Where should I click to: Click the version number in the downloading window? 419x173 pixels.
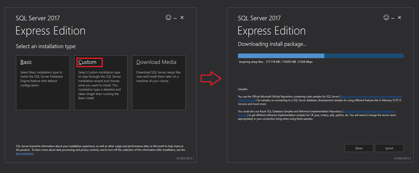403,158
